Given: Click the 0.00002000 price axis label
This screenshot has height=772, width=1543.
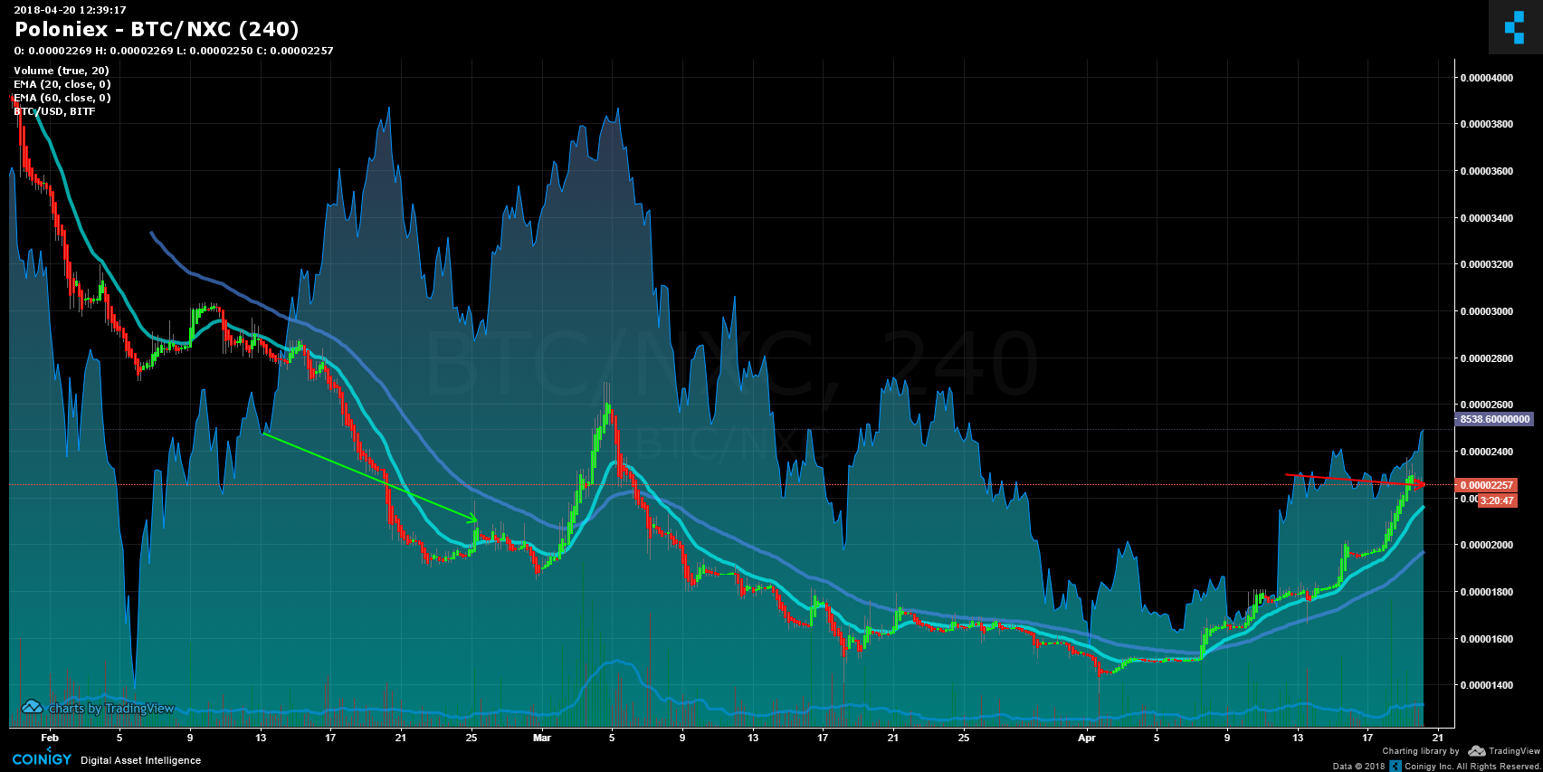Looking at the screenshot, I should coord(1486,545).
